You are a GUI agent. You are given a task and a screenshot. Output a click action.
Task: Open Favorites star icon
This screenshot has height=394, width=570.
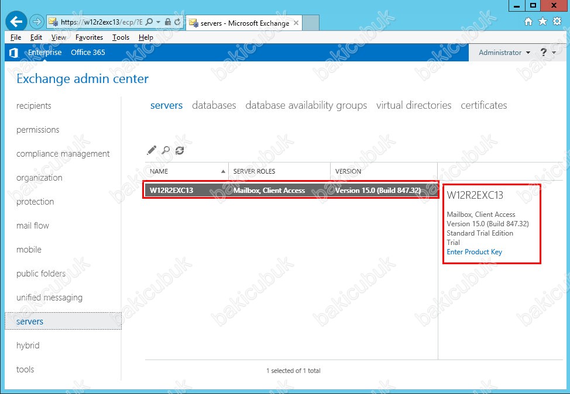point(542,22)
